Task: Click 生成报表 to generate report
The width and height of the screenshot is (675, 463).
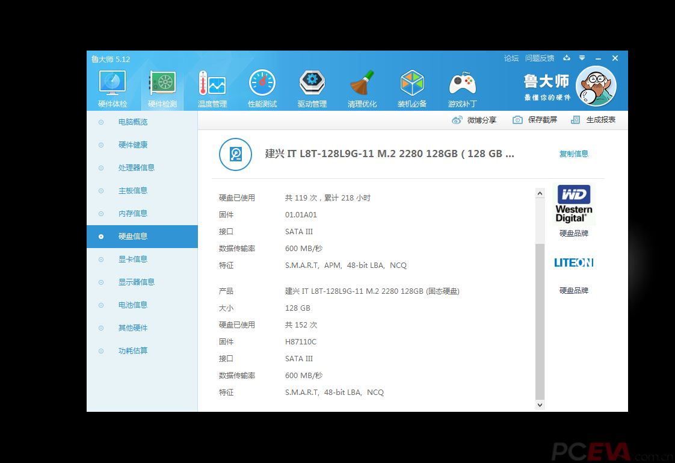Action: (x=593, y=120)
